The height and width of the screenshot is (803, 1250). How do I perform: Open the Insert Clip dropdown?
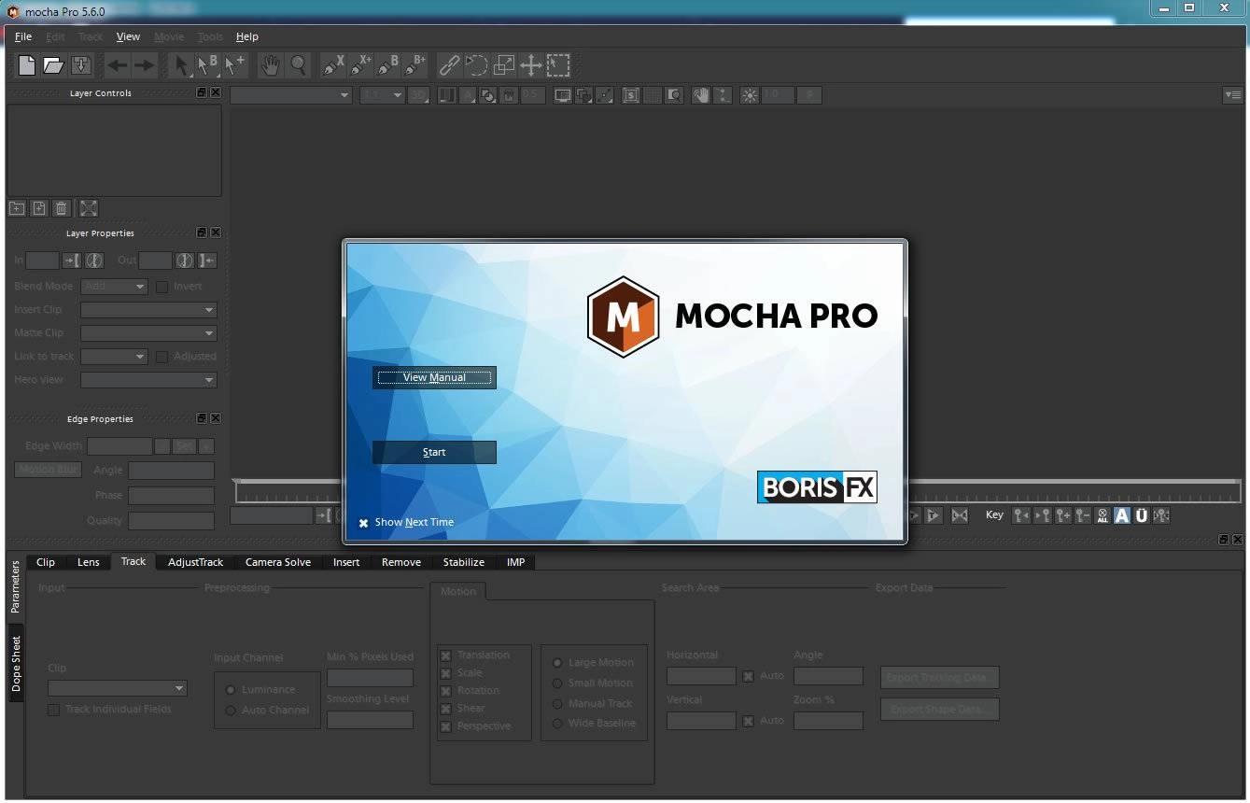click(x=148, y=310)
